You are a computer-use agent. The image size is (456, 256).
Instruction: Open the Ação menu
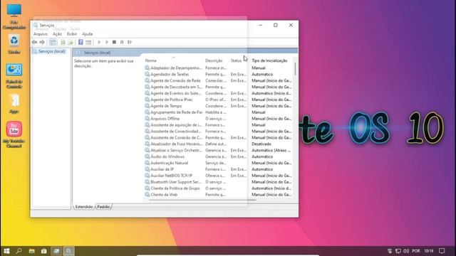[x=57, y=34]
